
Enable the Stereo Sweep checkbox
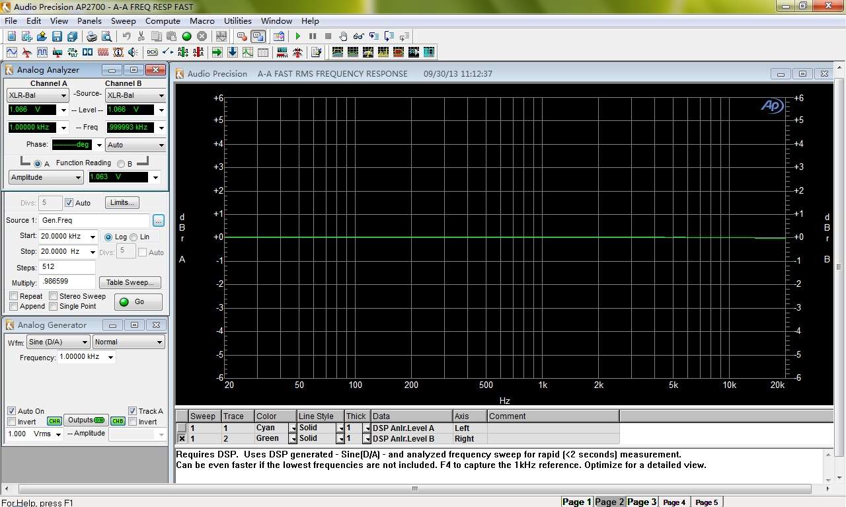(x=54, y=296)
